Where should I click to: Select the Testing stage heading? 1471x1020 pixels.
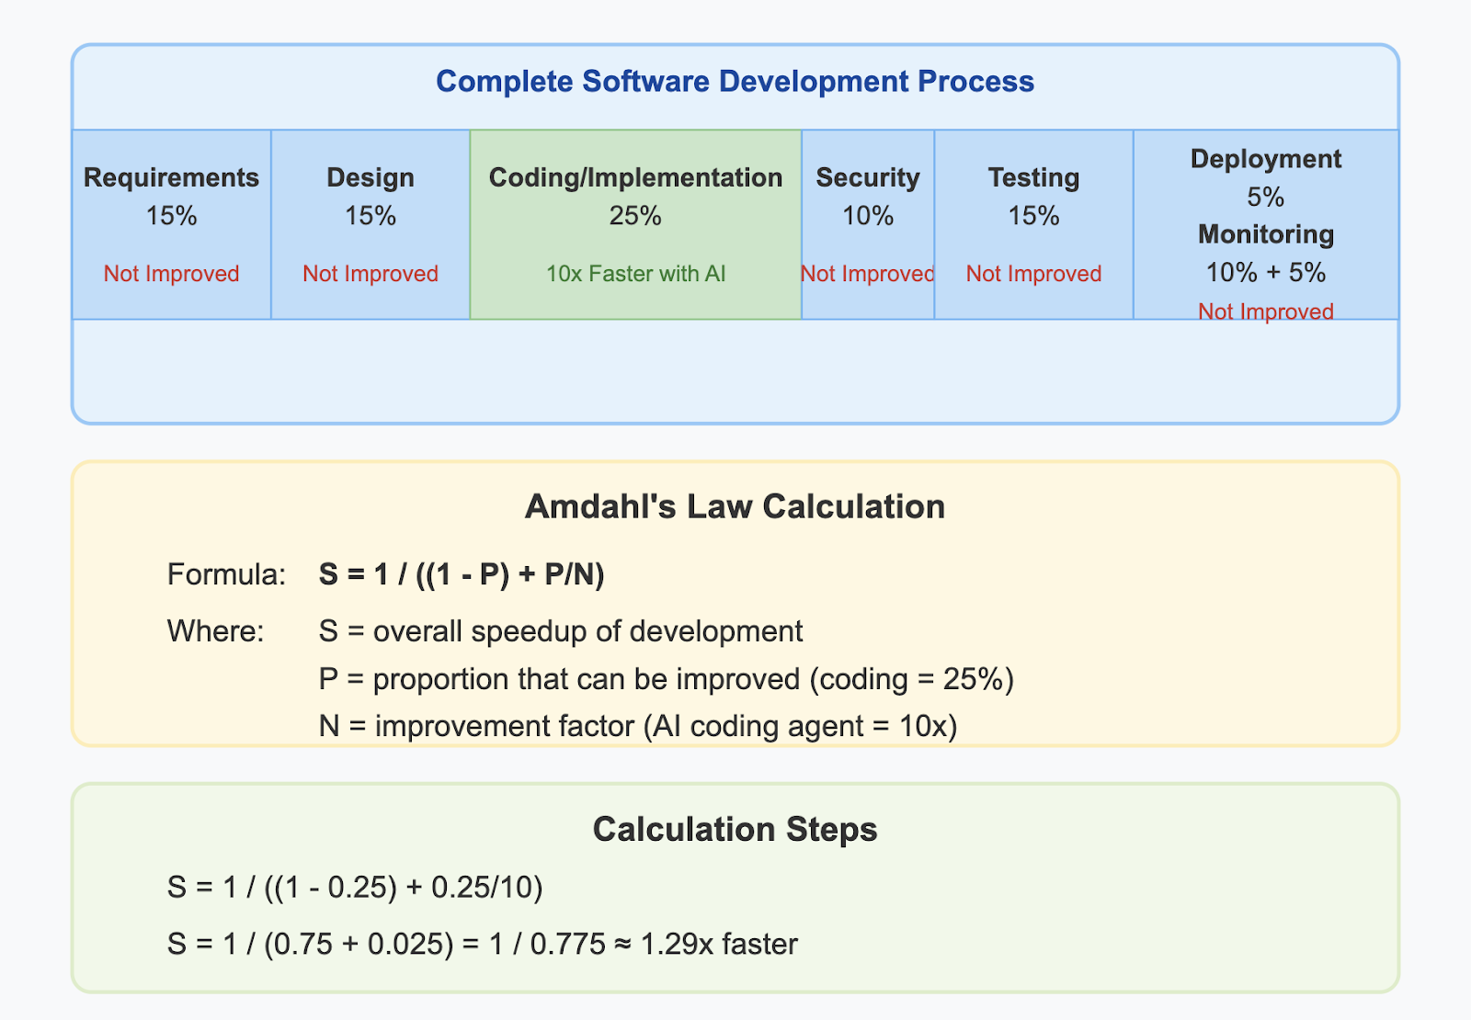click(x=1033, y=177)
